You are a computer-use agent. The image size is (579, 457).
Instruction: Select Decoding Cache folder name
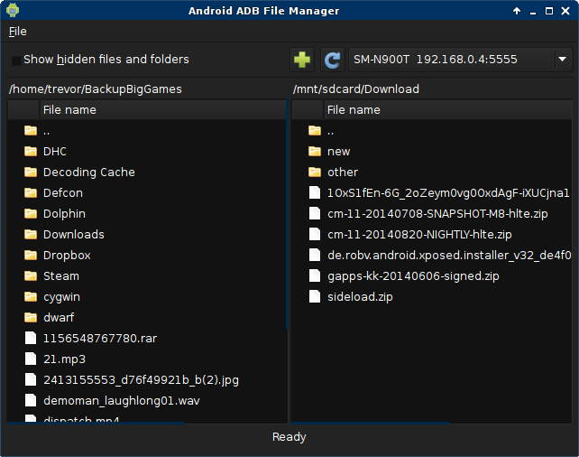89,173
